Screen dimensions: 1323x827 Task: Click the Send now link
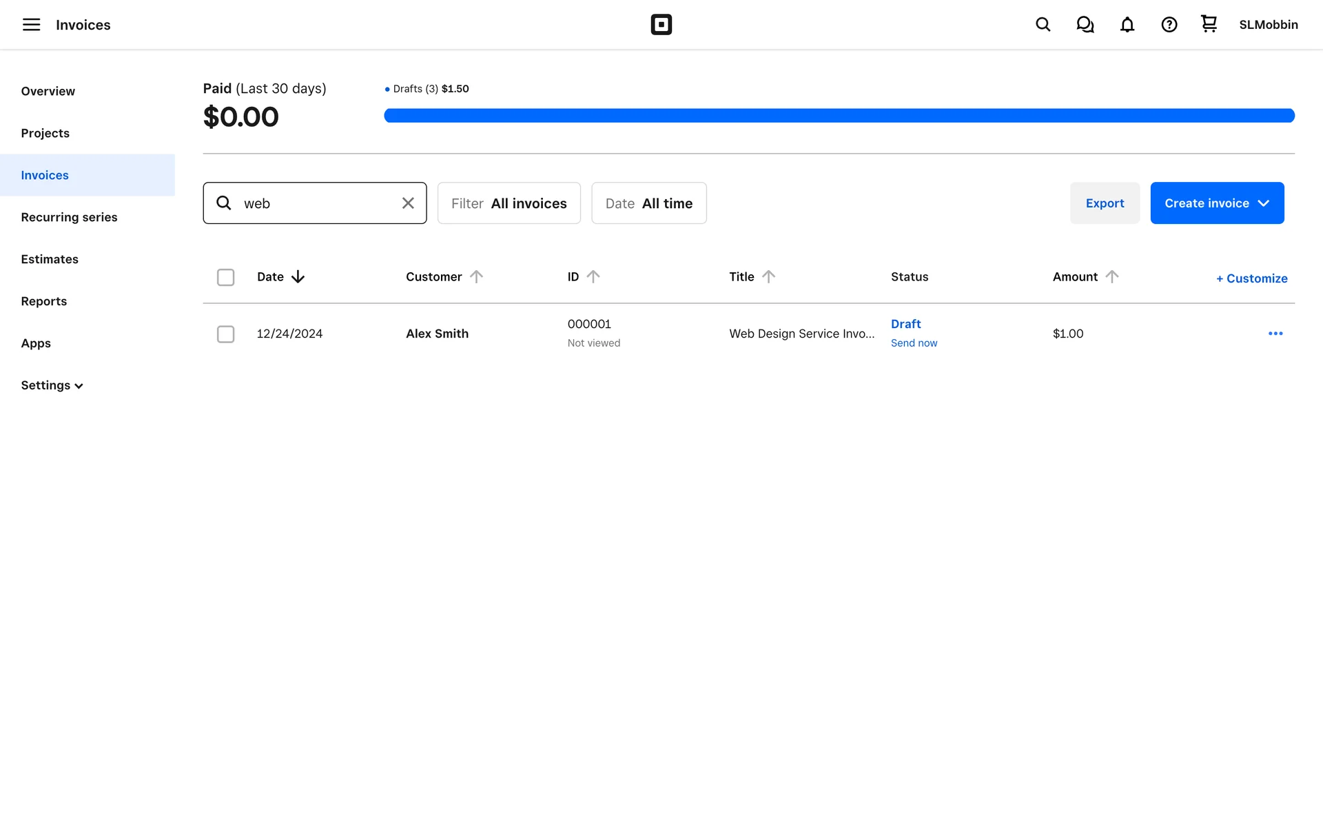pyautogui.click(x=914, y=343)
